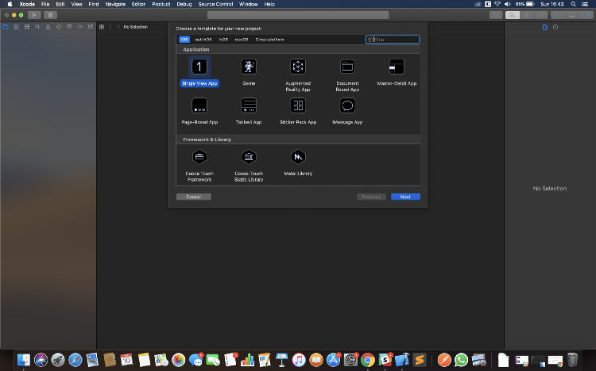Open the Product menu
The image size is (596, 371).
click(x=161, y=4)
